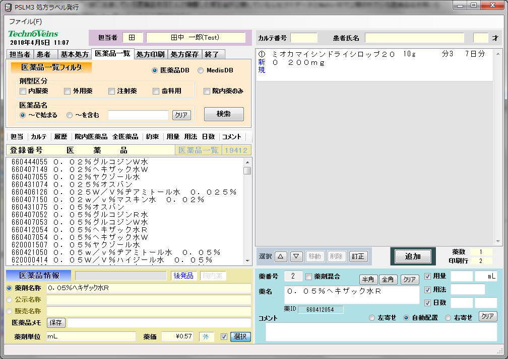
Task: Select 左寄せ comment alignment
Action: pyautogui.click(x=372, y=318)
